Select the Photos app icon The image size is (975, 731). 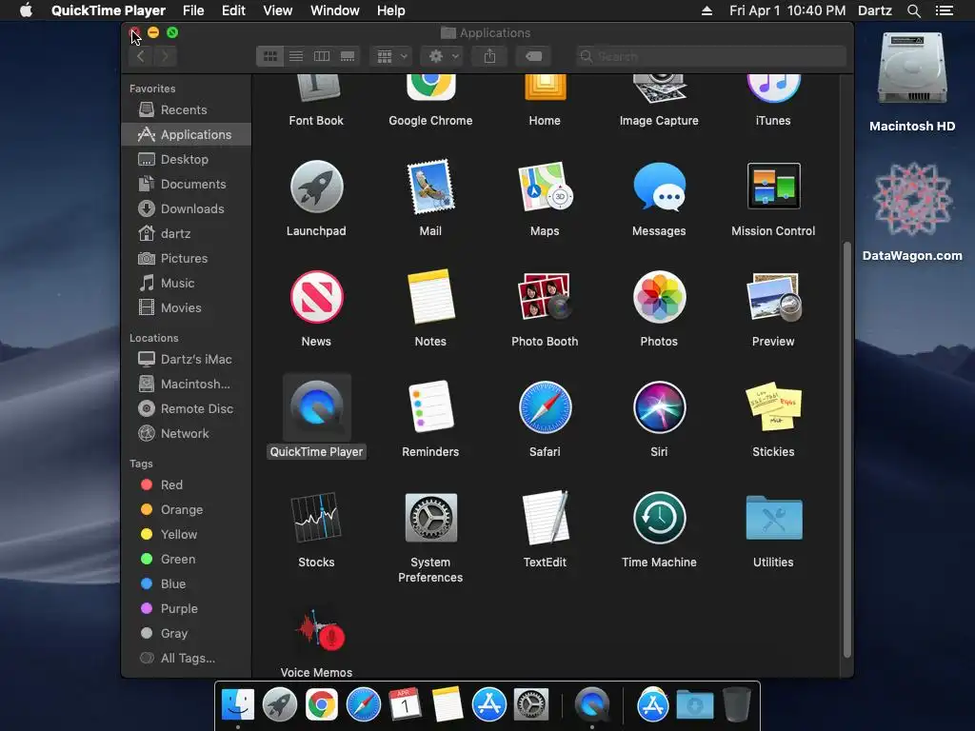659,297
